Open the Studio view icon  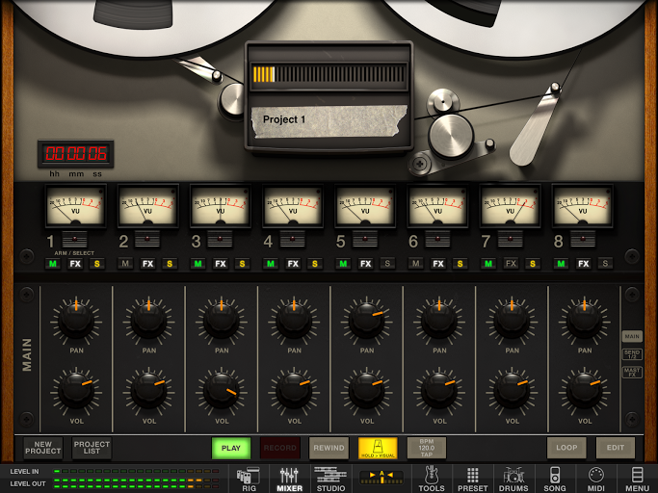click(330, 478)
